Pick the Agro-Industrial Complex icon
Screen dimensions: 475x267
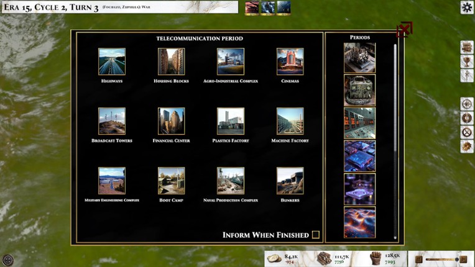(231, 62)
